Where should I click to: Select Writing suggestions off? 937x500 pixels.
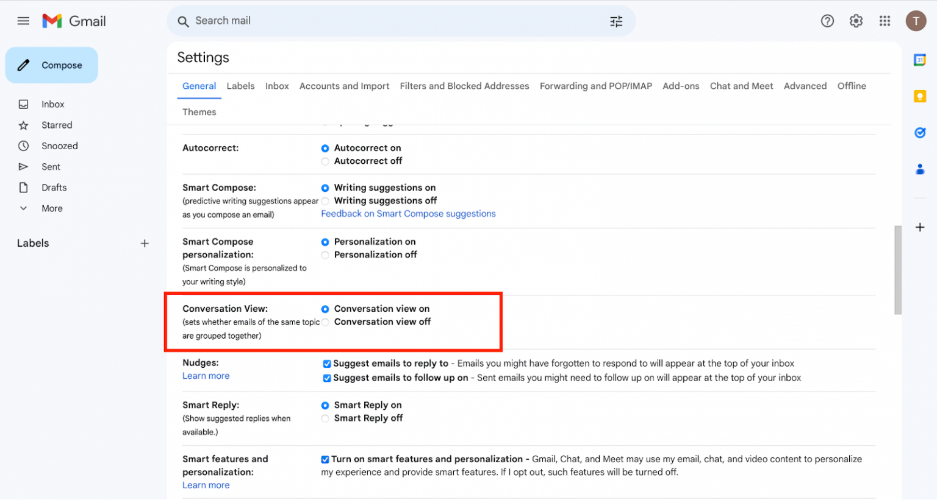coord(325,200)
